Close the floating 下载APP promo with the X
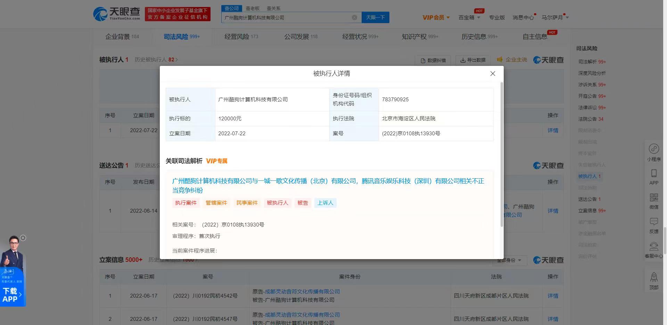Screen dimensions: 667x325 click(x=23, y=238)
